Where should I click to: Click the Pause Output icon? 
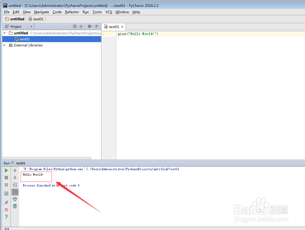6,185
